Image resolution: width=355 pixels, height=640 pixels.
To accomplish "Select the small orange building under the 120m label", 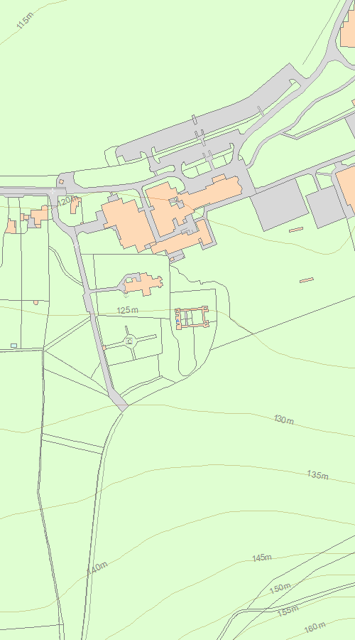I will [x=75, y=206].
